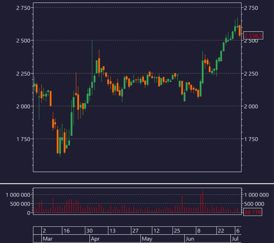Click the right volume axis label 500 000
Viewport: 274px width, 243px height.
pyautogui.click(x=254, y=204)
